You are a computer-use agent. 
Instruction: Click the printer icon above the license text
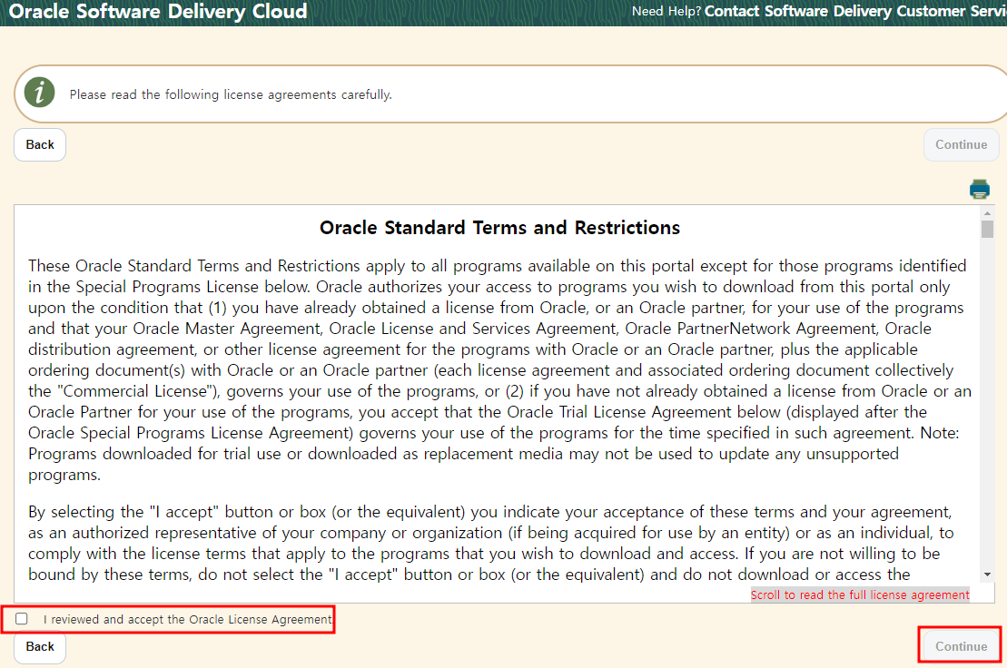pyautogui.click(x=980, y=190)
